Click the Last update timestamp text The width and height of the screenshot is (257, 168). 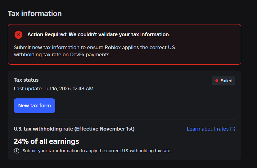(54, 88)
